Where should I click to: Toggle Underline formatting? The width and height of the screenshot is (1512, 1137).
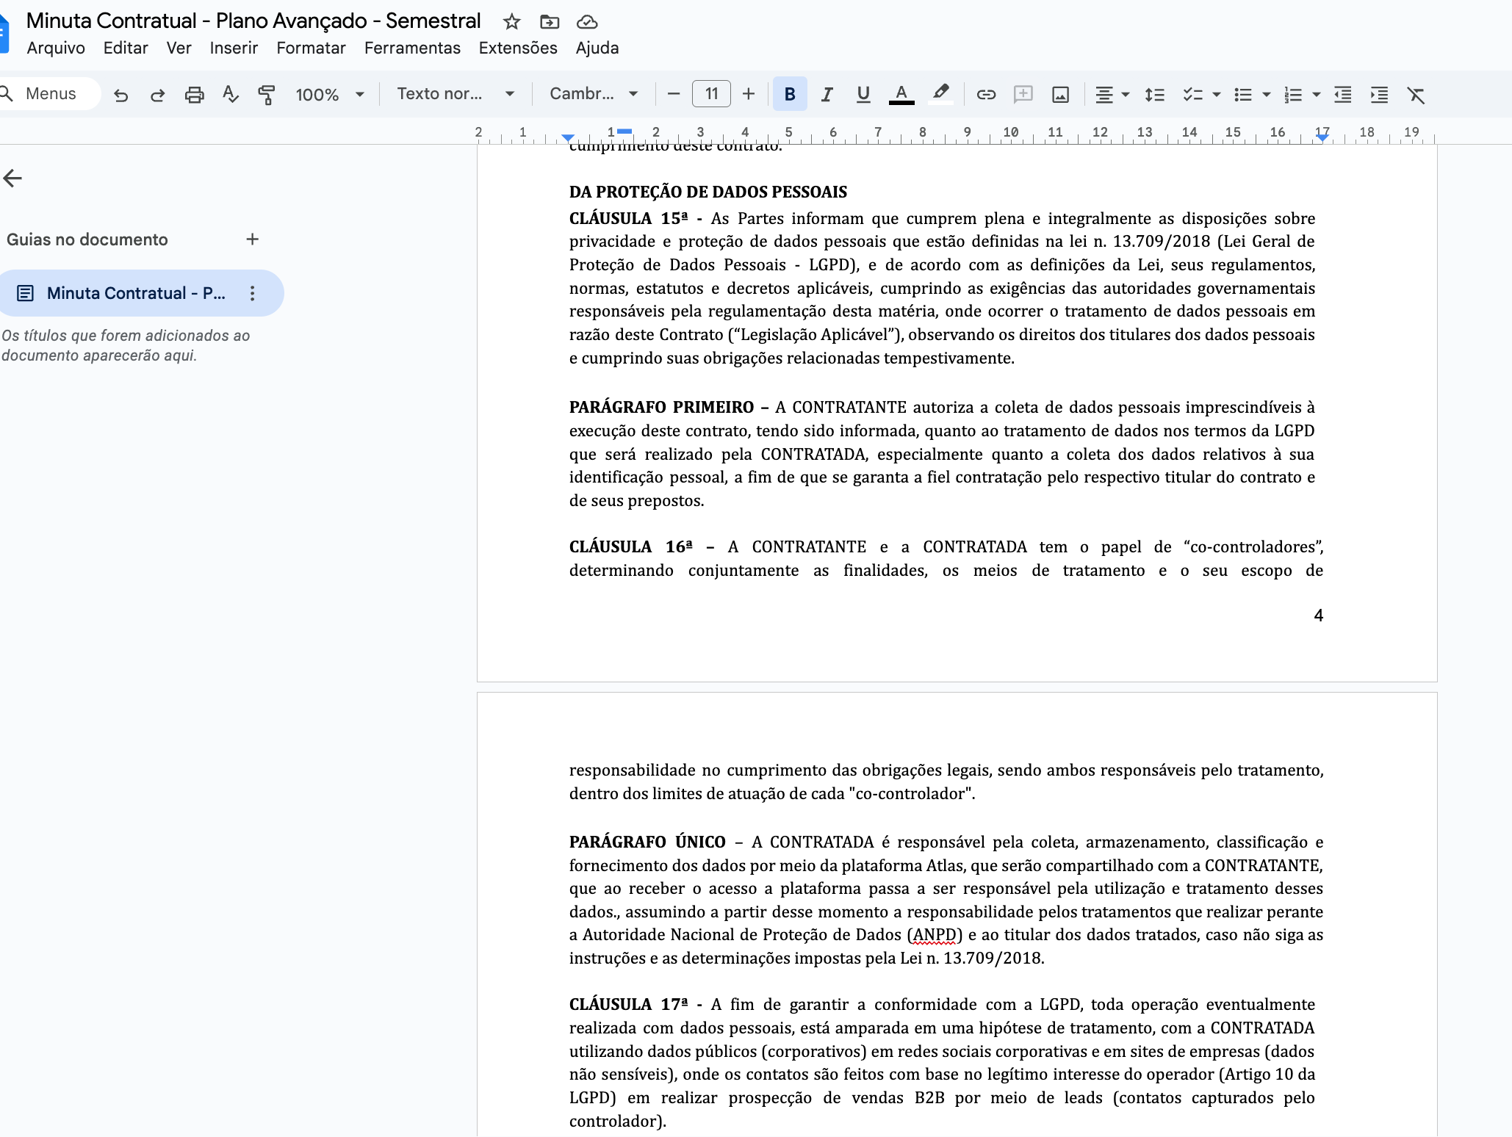point(863,95)
